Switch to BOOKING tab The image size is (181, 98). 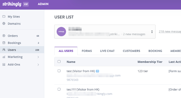coord(155,51)
